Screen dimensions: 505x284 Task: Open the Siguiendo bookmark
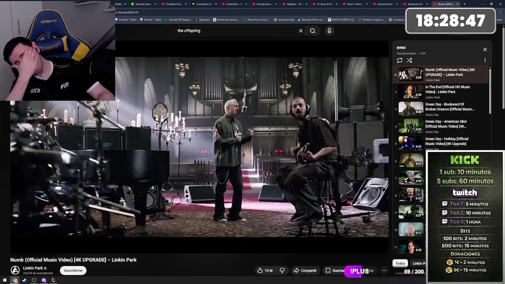click(x=202, y=19)
